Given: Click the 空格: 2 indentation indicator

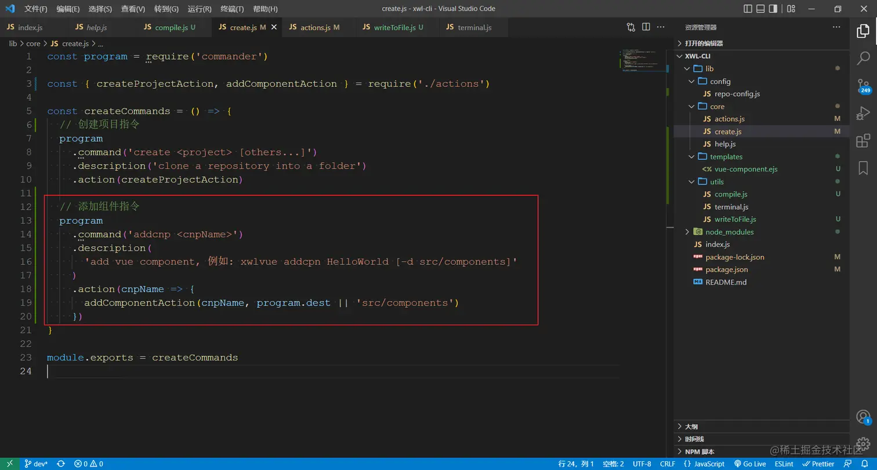Looking at the screenshot, I should [613, 464].
